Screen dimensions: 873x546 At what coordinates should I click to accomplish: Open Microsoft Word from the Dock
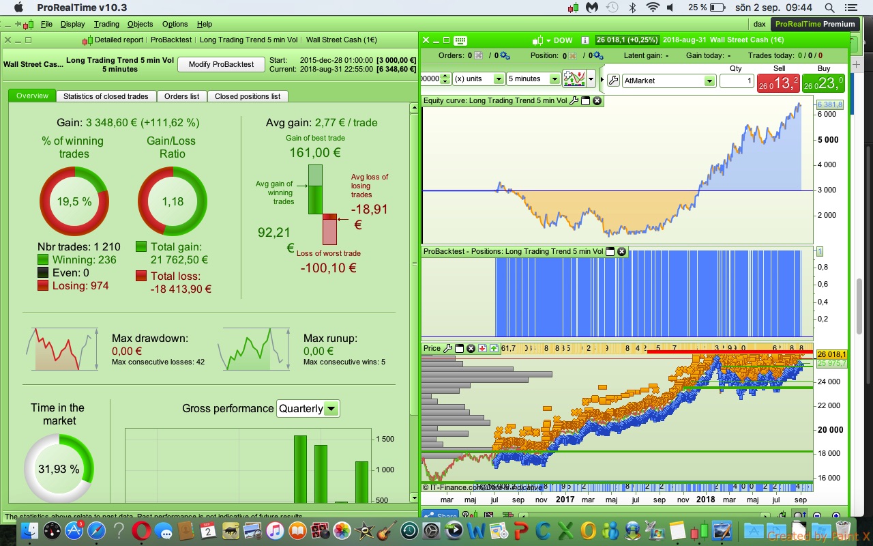[477, 530]
